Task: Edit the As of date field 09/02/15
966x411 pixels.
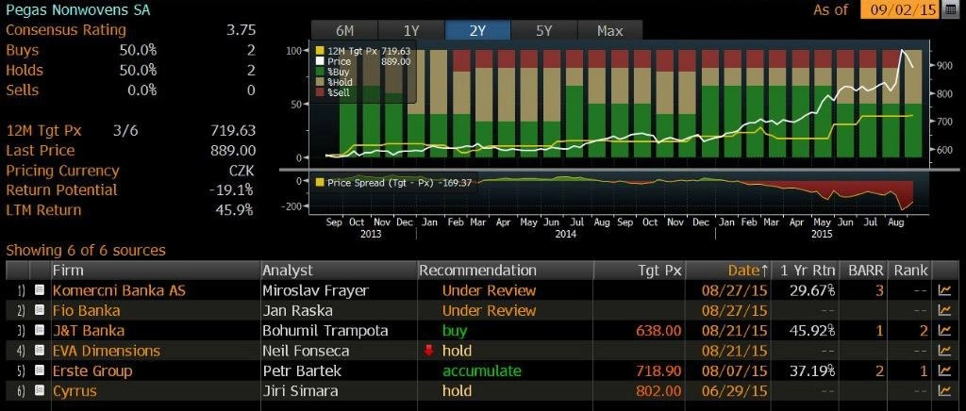Action: point(900,9)
